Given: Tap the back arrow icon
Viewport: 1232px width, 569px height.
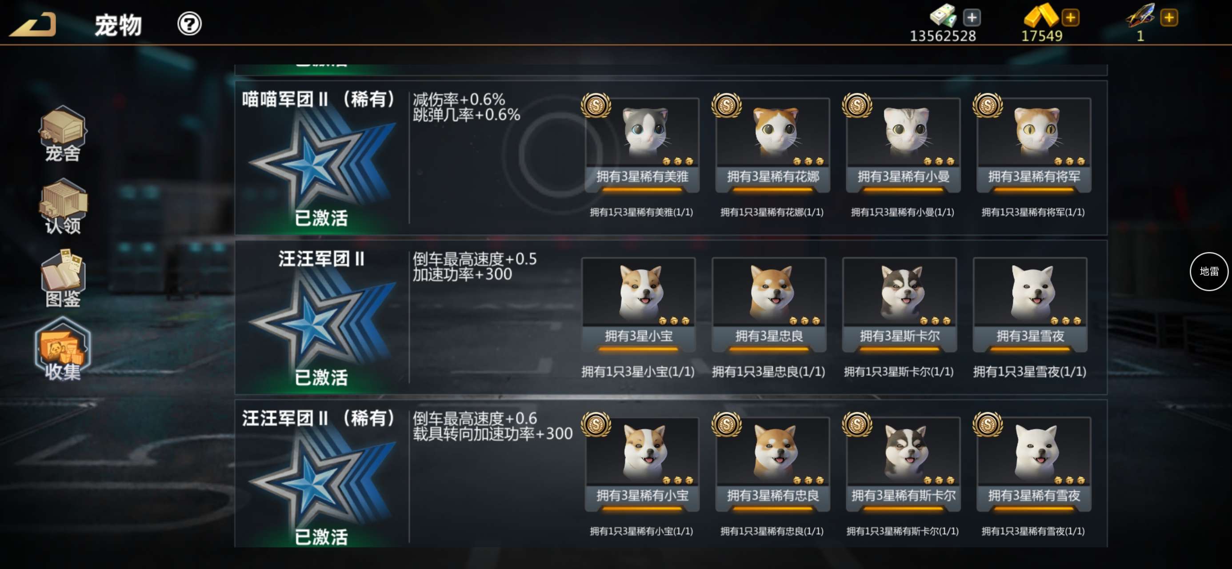Looking at the screenshot, I should coord(32,24).
